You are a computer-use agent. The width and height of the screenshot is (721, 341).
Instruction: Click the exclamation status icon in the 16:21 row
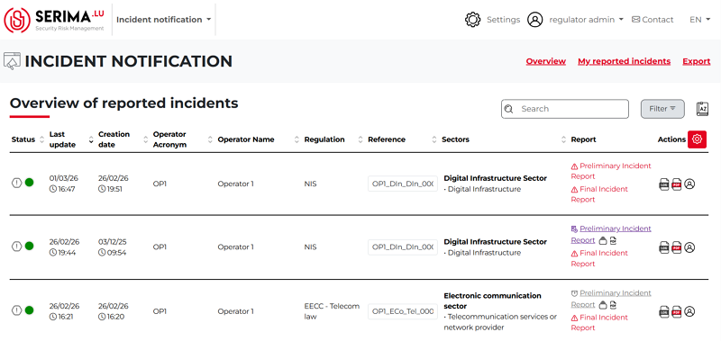click(x=16, y=310)
